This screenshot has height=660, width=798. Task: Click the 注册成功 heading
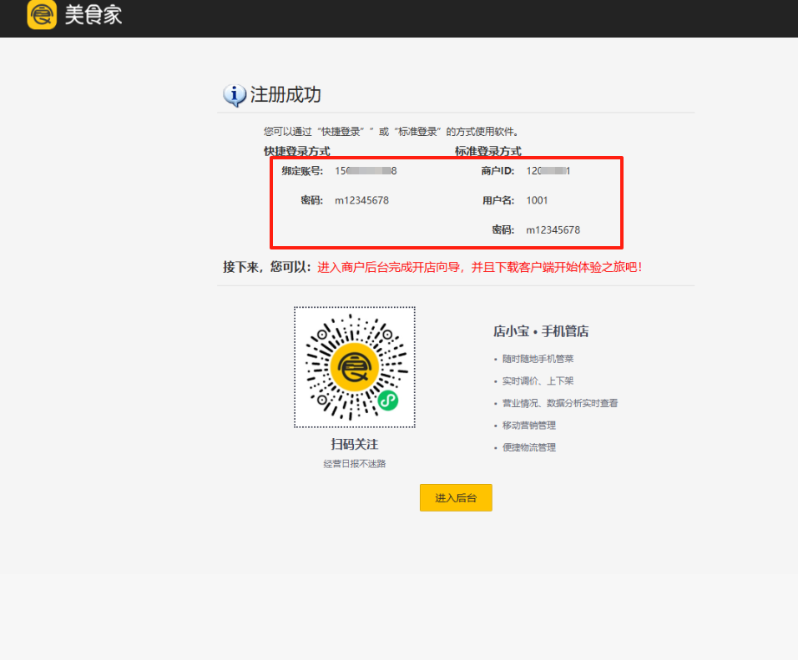tap(285, 95)
